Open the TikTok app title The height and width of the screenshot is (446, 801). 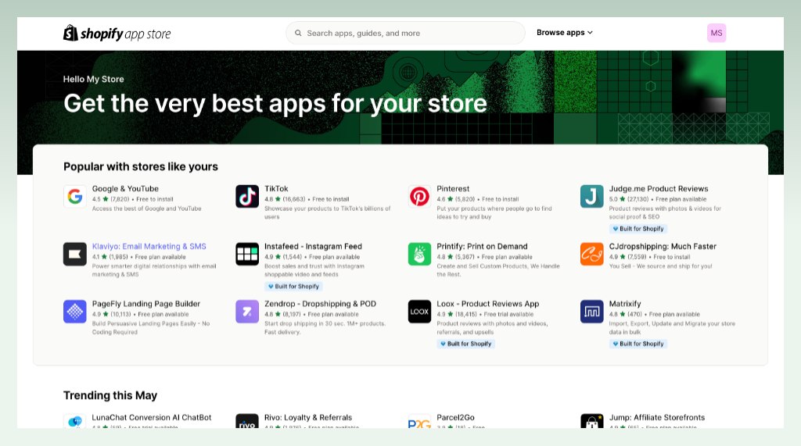tap(276, 189)
